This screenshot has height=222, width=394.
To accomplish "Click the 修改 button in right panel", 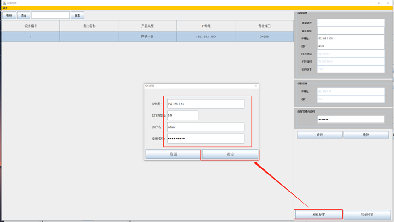I will 320,135.
